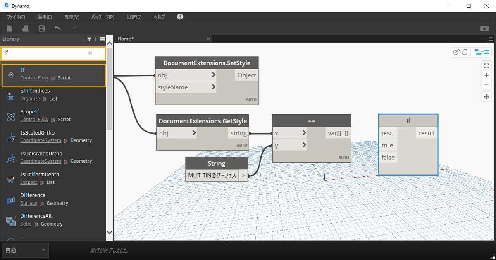This screenshot has height=260, width=496.
Task: Click the Object output port on SetStyle
Action: (x=246, y=75)
